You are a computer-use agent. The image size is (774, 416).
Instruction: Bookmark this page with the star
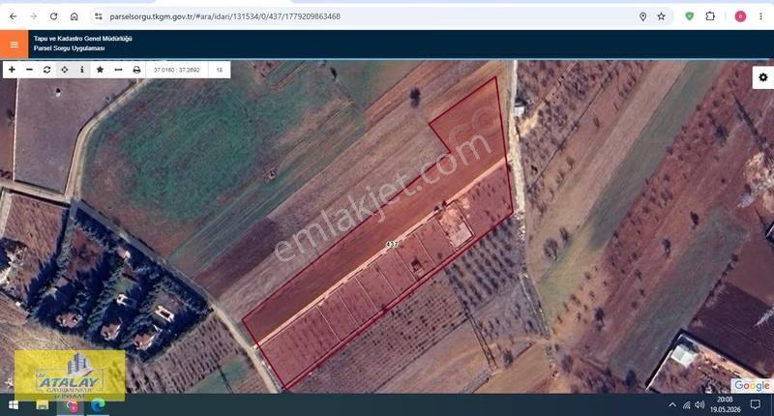coord(661,16)
